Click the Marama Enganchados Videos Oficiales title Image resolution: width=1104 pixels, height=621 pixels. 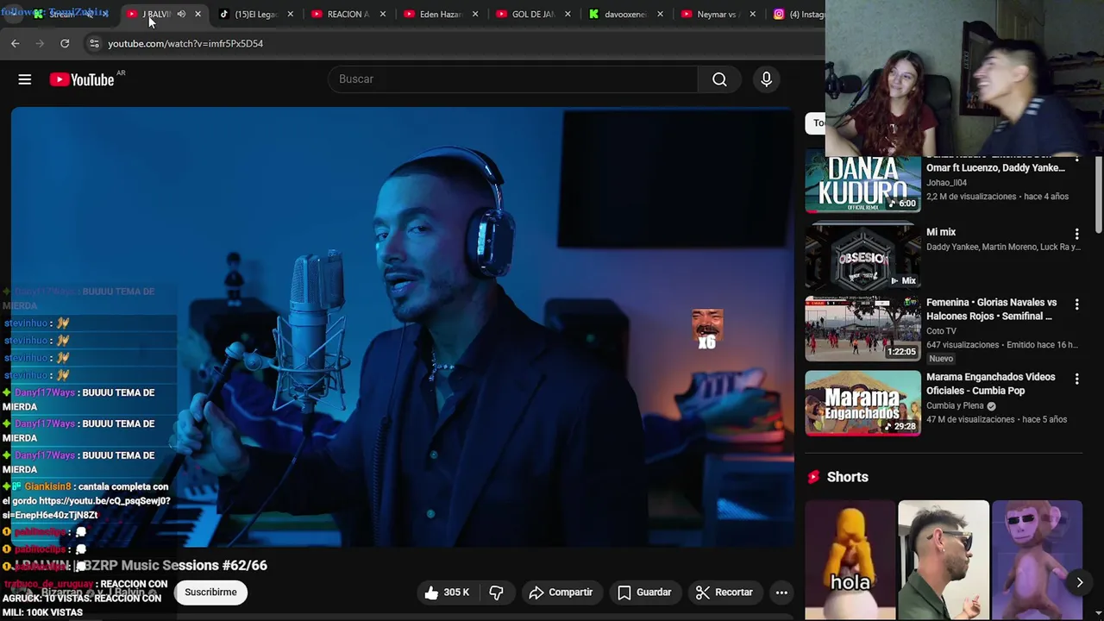(990, 384)
